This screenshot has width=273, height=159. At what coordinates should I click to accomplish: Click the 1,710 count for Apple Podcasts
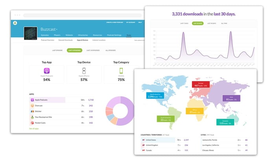click(91, 100)
